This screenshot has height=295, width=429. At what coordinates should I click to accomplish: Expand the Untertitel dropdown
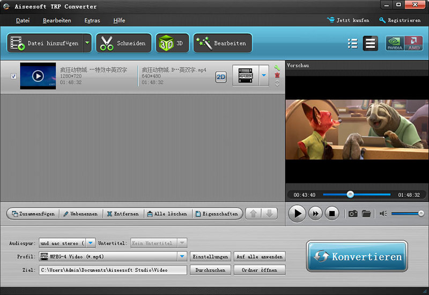pos(182,243)
